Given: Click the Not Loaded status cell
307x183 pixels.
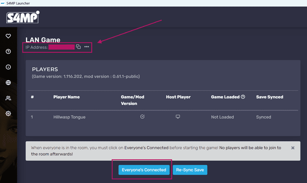Looking at the screenshot, I should pyautogui.click(x=223, y=117).
